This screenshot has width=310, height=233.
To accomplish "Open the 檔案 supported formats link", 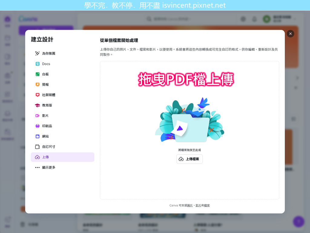I will click(x=207, y=205).
